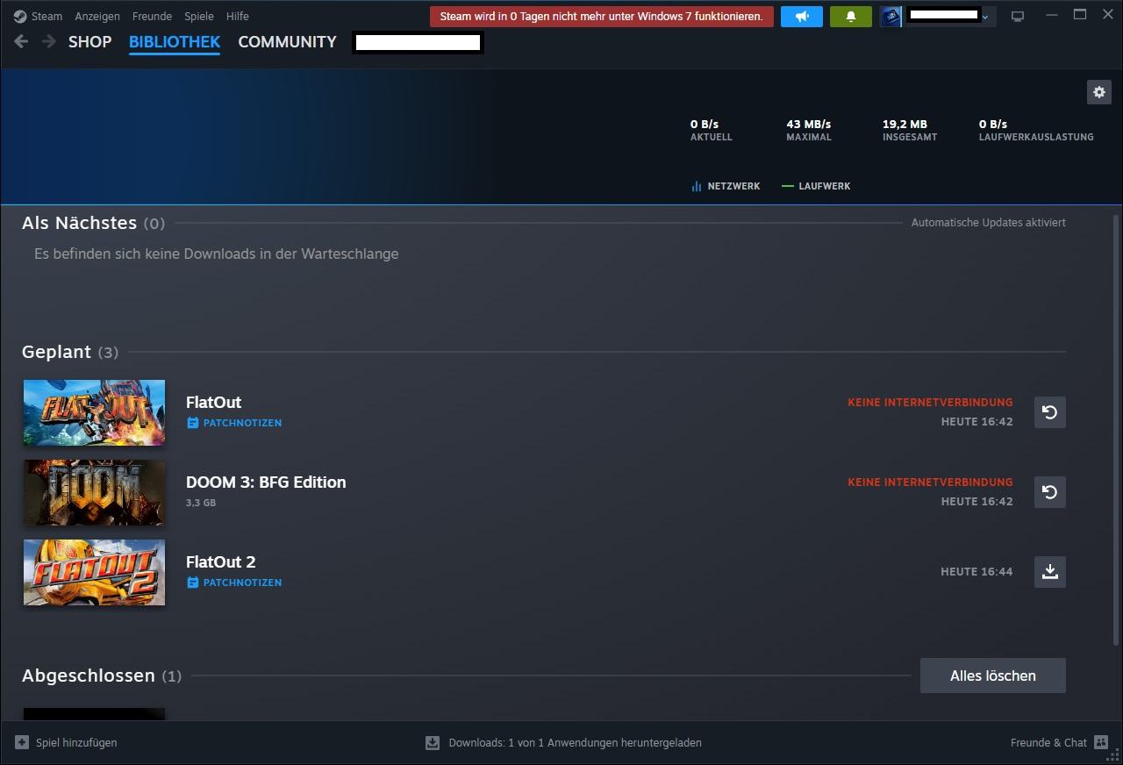Click the 3,3 GB size label

click(x=201, y=503)
